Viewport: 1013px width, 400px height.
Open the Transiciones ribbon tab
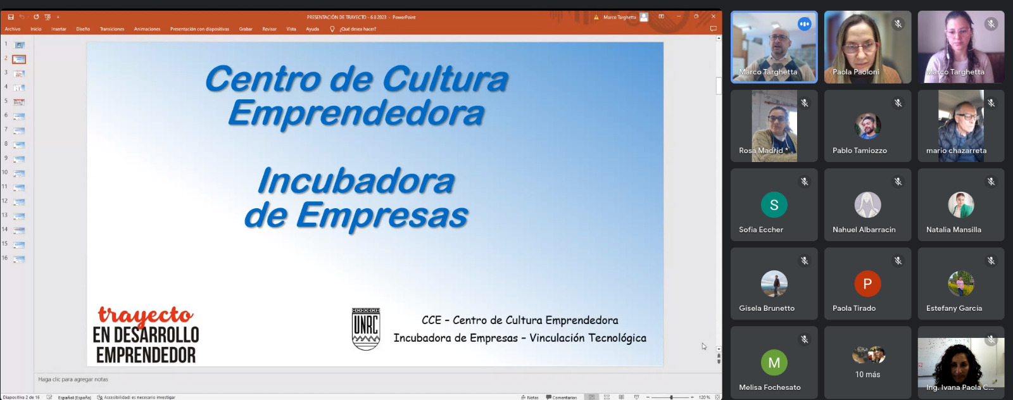coord(112,29)
